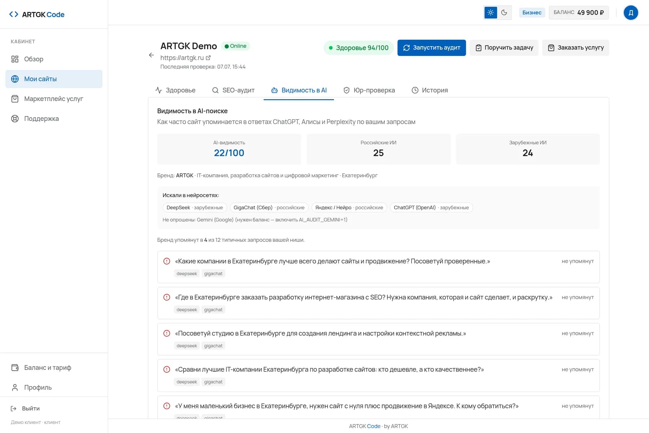The width and height of the screenshot is (649, 433).
Task: Click the Online status badge
Action: click(x=235, y=46)
